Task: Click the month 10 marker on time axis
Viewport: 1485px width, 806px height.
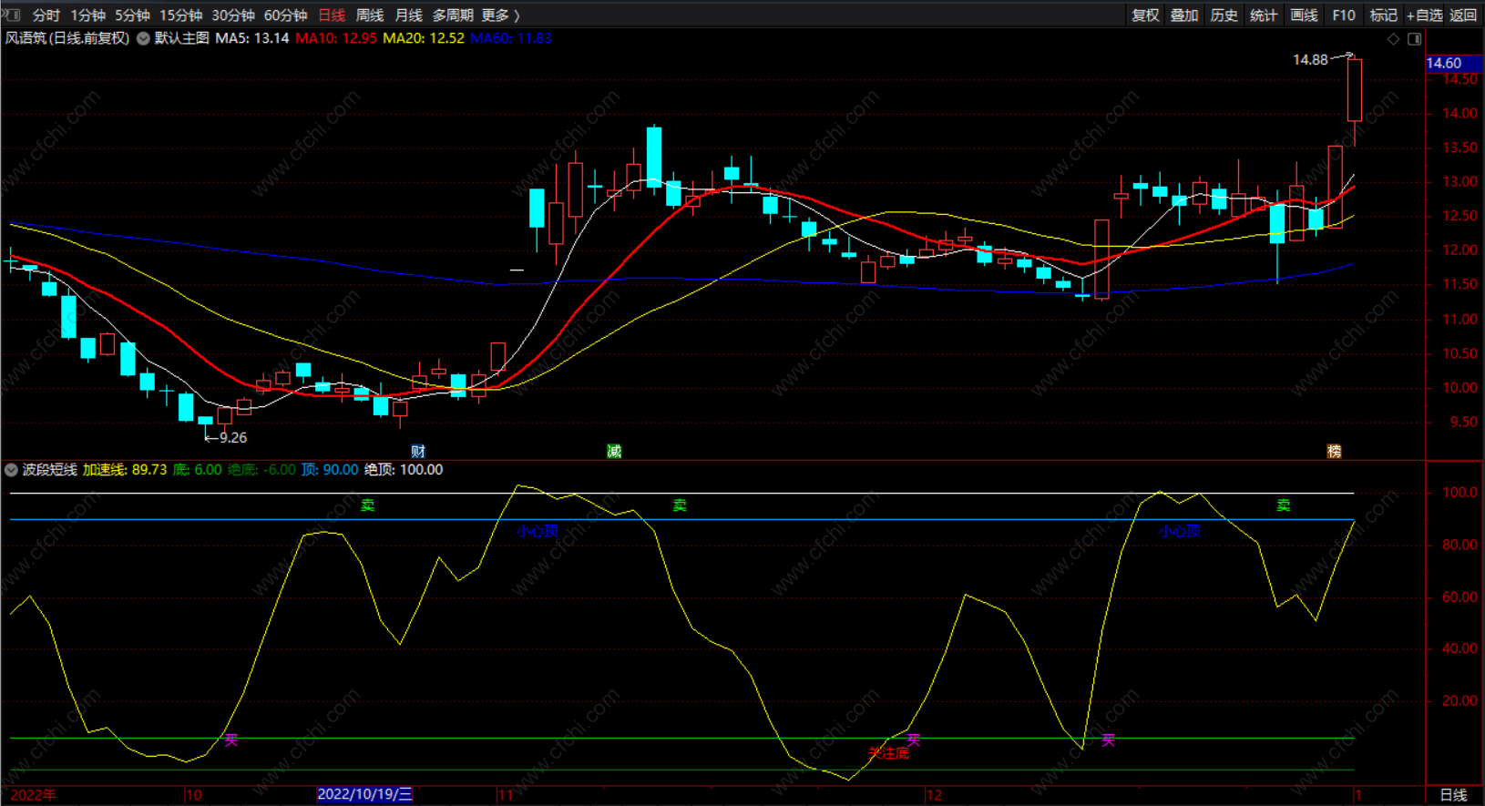Action: point(193,795)
